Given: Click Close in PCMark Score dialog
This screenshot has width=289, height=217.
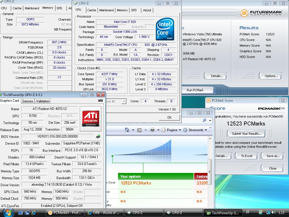Looking at the screenshot, I should [272, 168].
